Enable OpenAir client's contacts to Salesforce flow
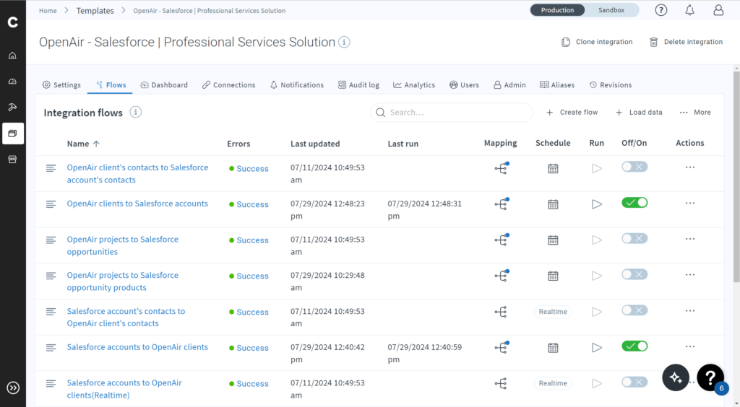Screen dimensions: 740x407 pyautogui.click(x=634, y=167)
